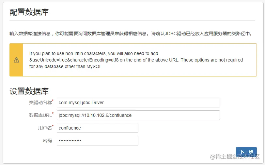Click the 密码 field label
265x165 pixels.
[47, 141]
